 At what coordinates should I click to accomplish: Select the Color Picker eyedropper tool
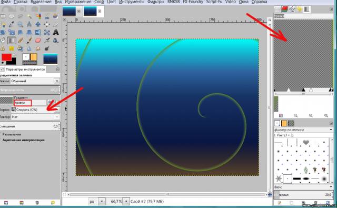coord(12,24)
